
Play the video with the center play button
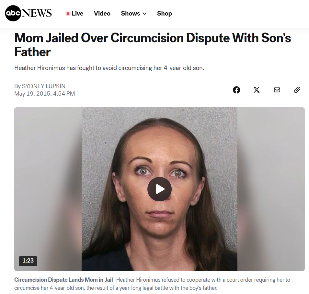(159, 189)
